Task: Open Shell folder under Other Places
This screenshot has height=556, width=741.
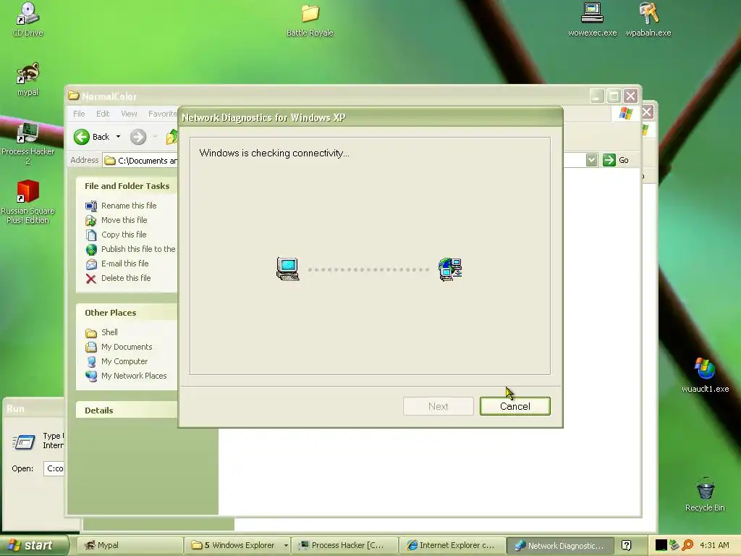Action: click(101, 332)
